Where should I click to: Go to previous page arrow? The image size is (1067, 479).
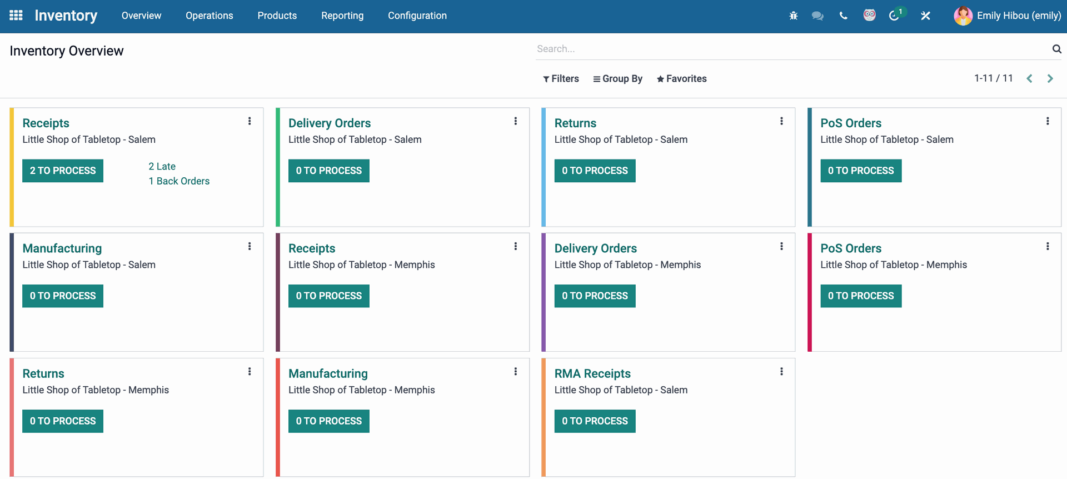coord(1029,78)
